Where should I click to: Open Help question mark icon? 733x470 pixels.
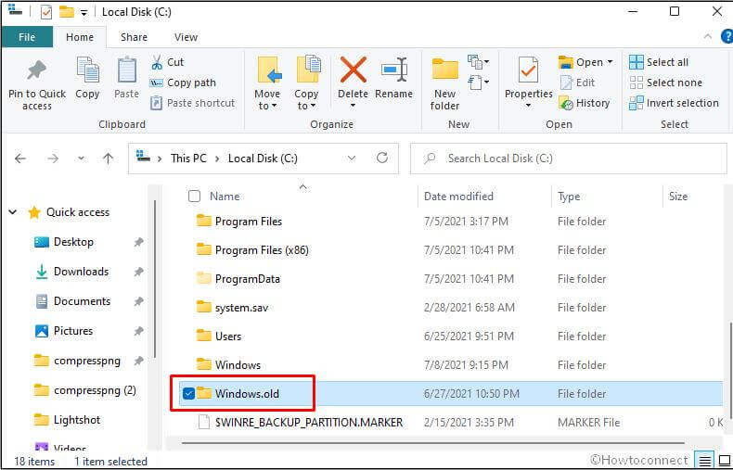coord(727,36)
